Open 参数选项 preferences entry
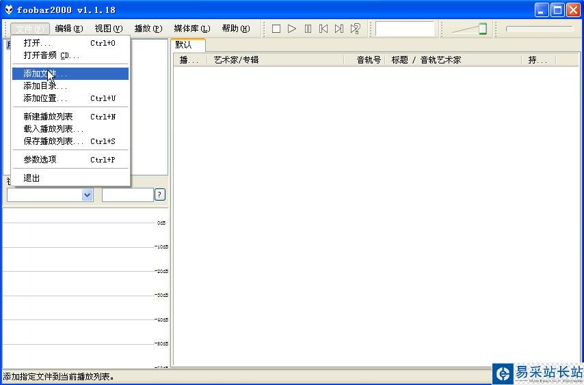Screen dimensions: 584x385 (70, 160)
